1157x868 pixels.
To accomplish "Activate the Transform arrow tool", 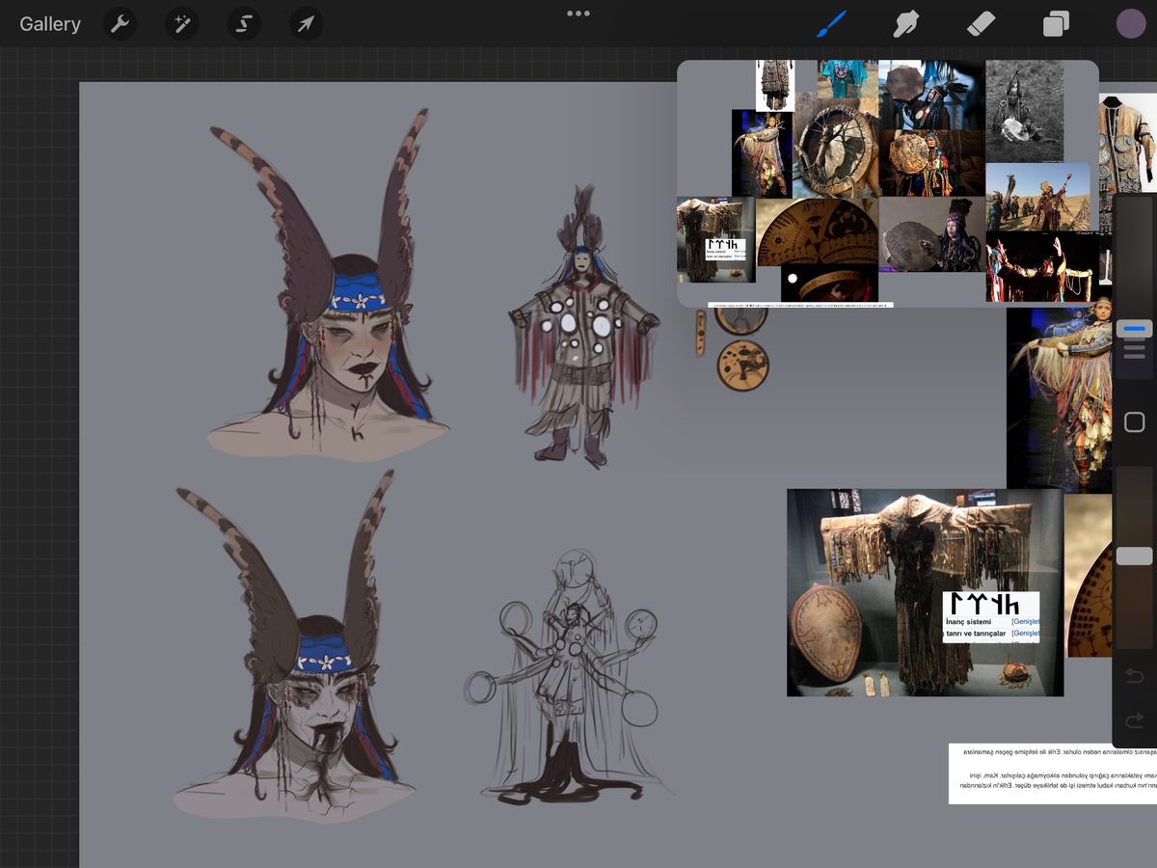I will point(306,23).
